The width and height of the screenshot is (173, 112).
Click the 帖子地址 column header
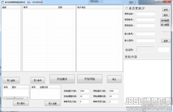tap(97, 7)
